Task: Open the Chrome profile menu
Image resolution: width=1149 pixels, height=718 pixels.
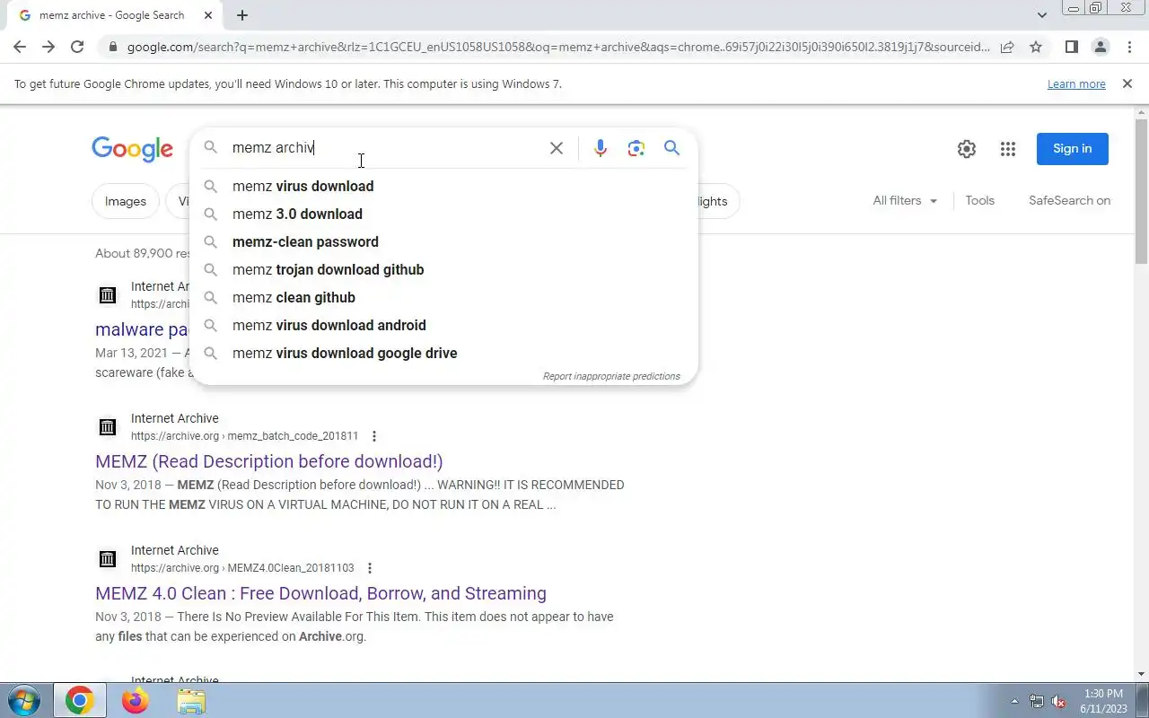Action: [1101, 47]
